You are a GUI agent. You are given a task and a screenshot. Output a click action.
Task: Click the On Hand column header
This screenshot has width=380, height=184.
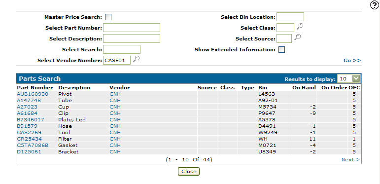pos(304,87)
